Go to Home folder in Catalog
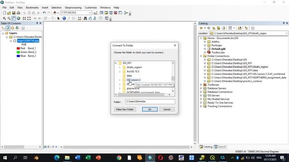The image size is (289, 162). (219, 28)
